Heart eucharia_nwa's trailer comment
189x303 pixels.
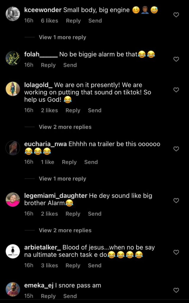click(x=176, y=149)
